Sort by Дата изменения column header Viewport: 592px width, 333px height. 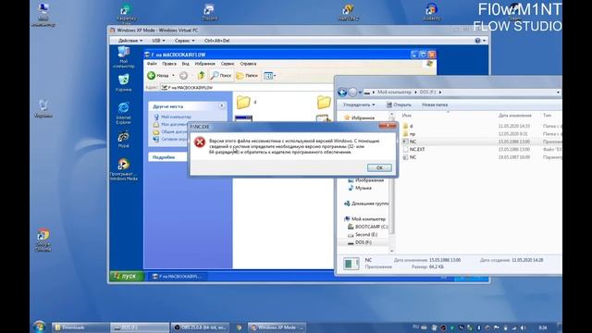click(514, 115)
